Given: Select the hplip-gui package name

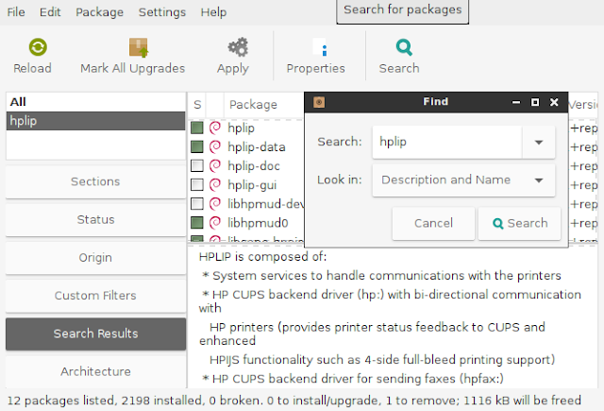Looking at the screenshot, I should click(252, 184).
